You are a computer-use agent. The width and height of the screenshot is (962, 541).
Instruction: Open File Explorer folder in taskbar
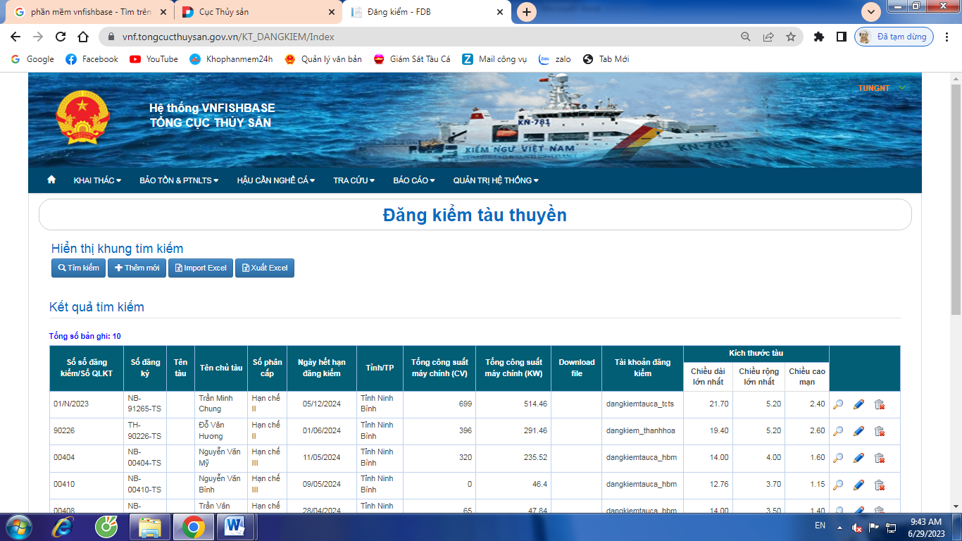tap(150, 526)
